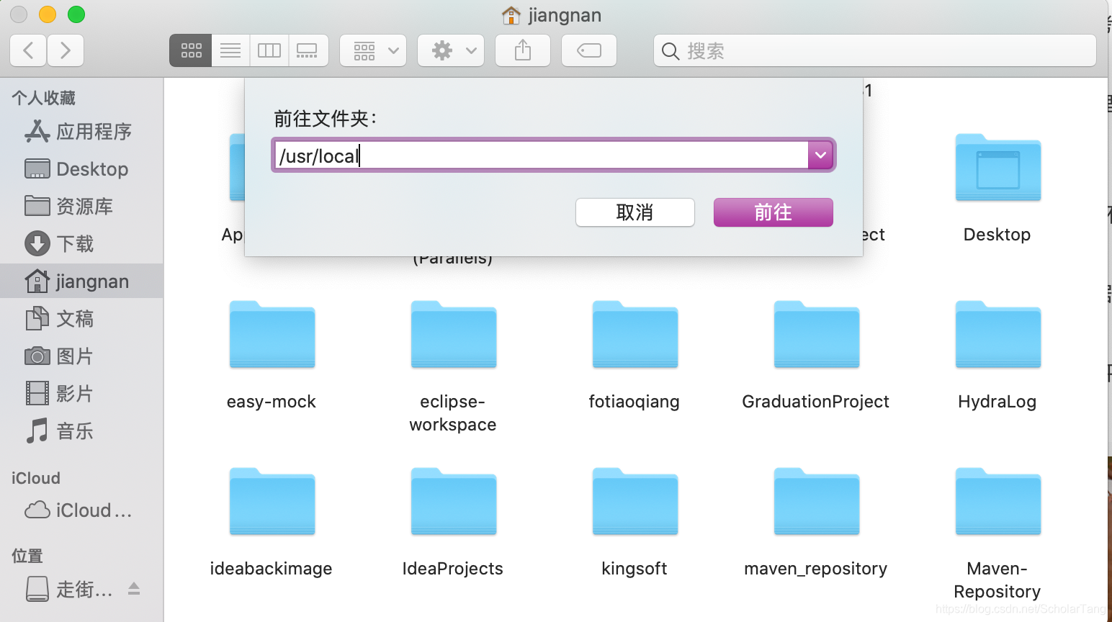Click the iCloud sidebar section header
The width and height of the screenshot is (1112, 622).
coord(36,478)
